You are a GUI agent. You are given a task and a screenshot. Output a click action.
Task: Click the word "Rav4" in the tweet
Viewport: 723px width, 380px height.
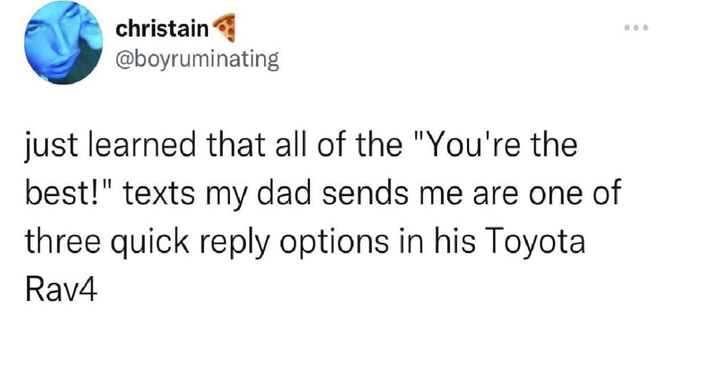(x=58, y=291)
